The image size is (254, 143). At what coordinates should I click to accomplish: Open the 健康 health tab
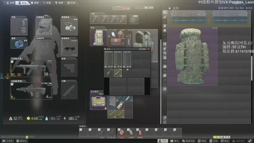point(35,3)
